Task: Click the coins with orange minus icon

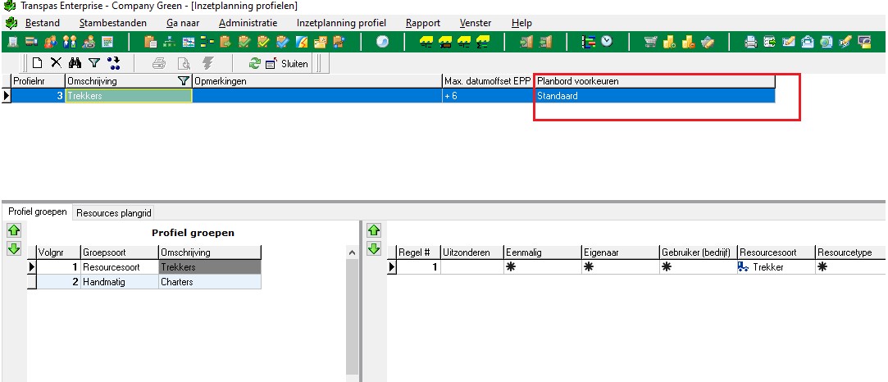Action: 688,42
